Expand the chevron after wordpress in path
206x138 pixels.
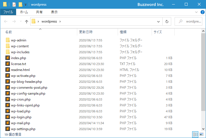60,21
